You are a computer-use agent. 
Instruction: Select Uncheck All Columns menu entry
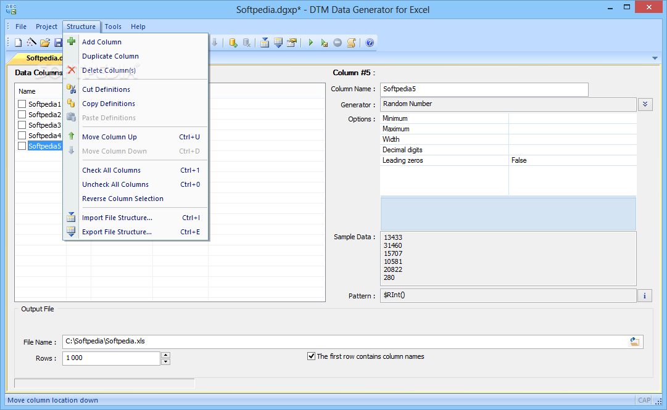[136, 184]
